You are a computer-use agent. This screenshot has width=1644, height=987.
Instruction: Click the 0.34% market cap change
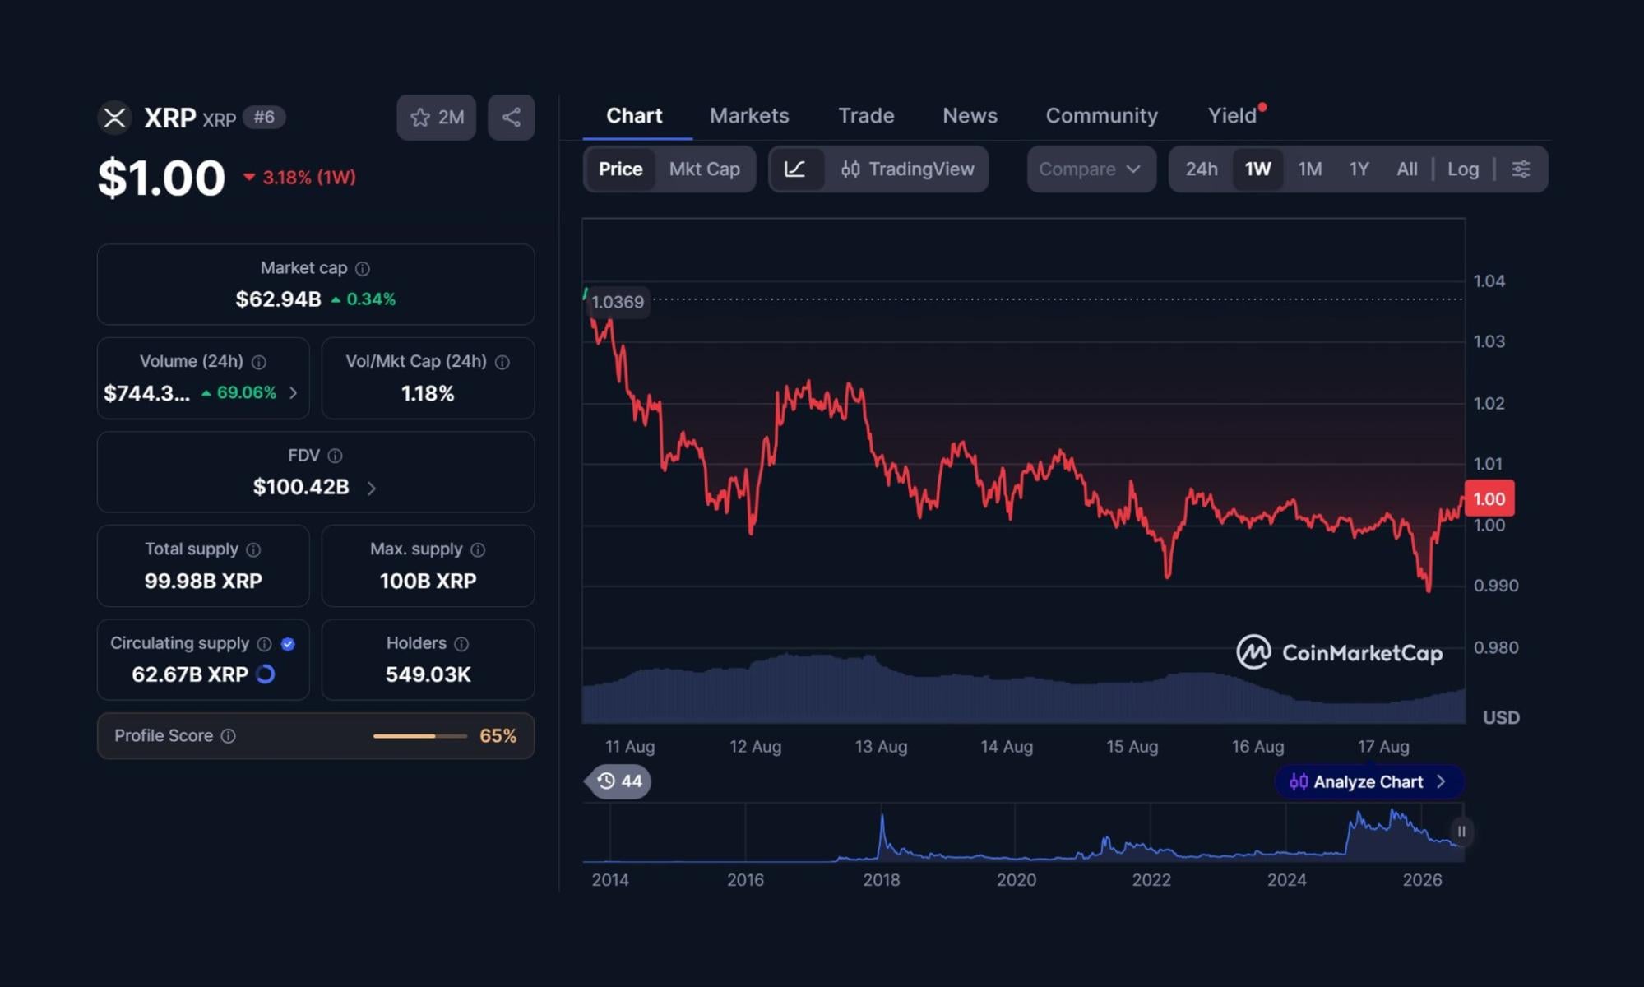coord(364,299)
